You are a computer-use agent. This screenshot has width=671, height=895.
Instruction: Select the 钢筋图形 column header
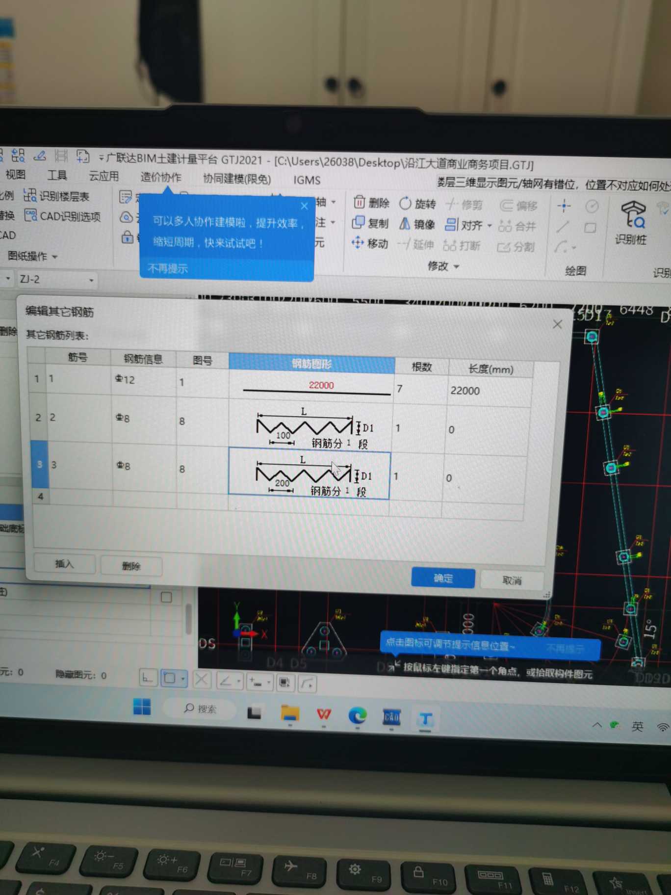(311, 363)
